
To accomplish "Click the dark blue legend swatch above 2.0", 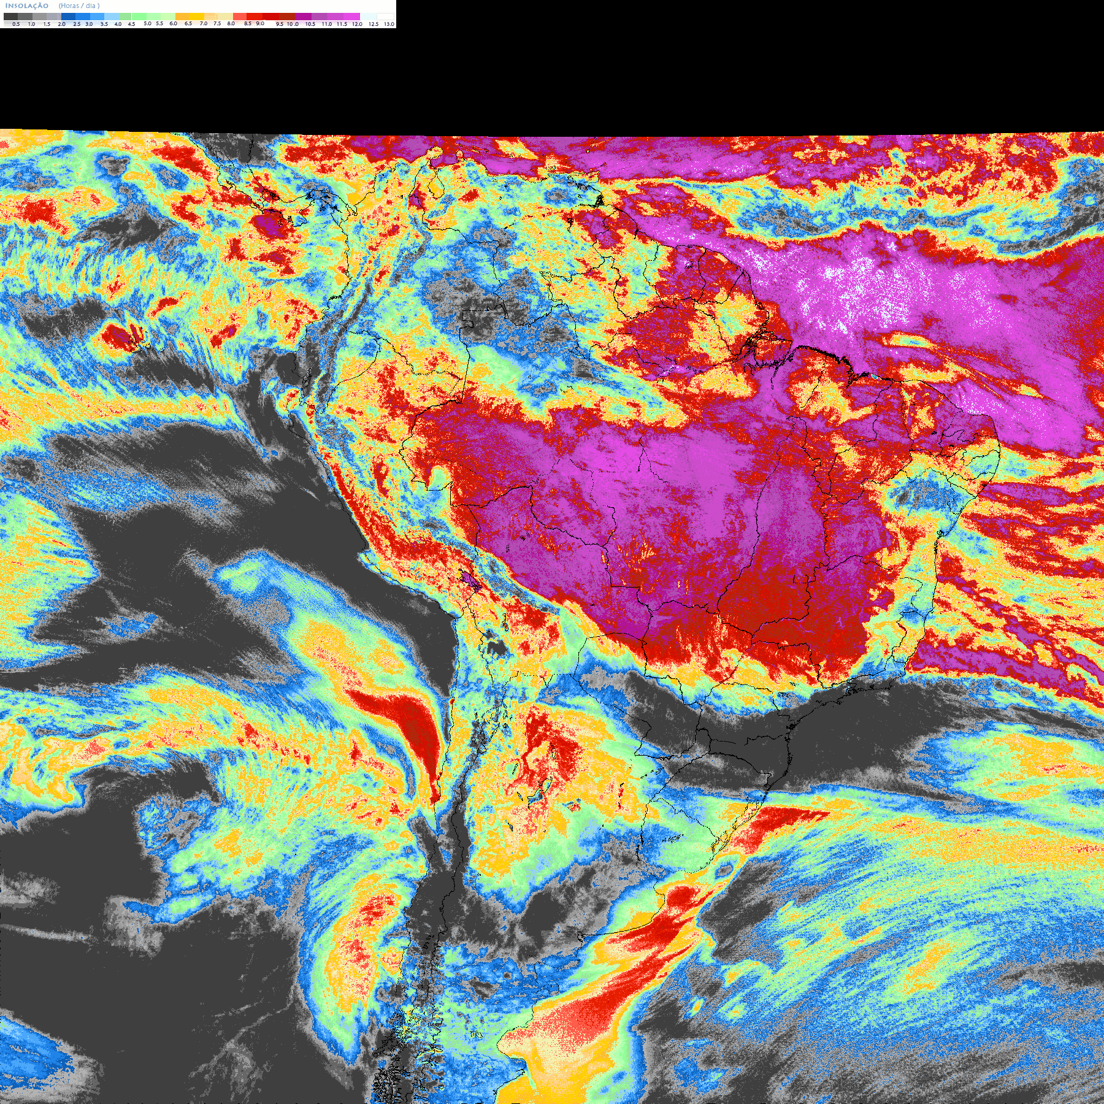I will click(68, 17).
